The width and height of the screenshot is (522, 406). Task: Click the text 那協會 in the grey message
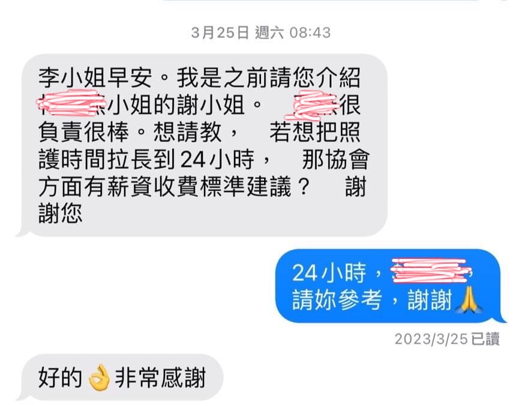click(x=335, y=159)
